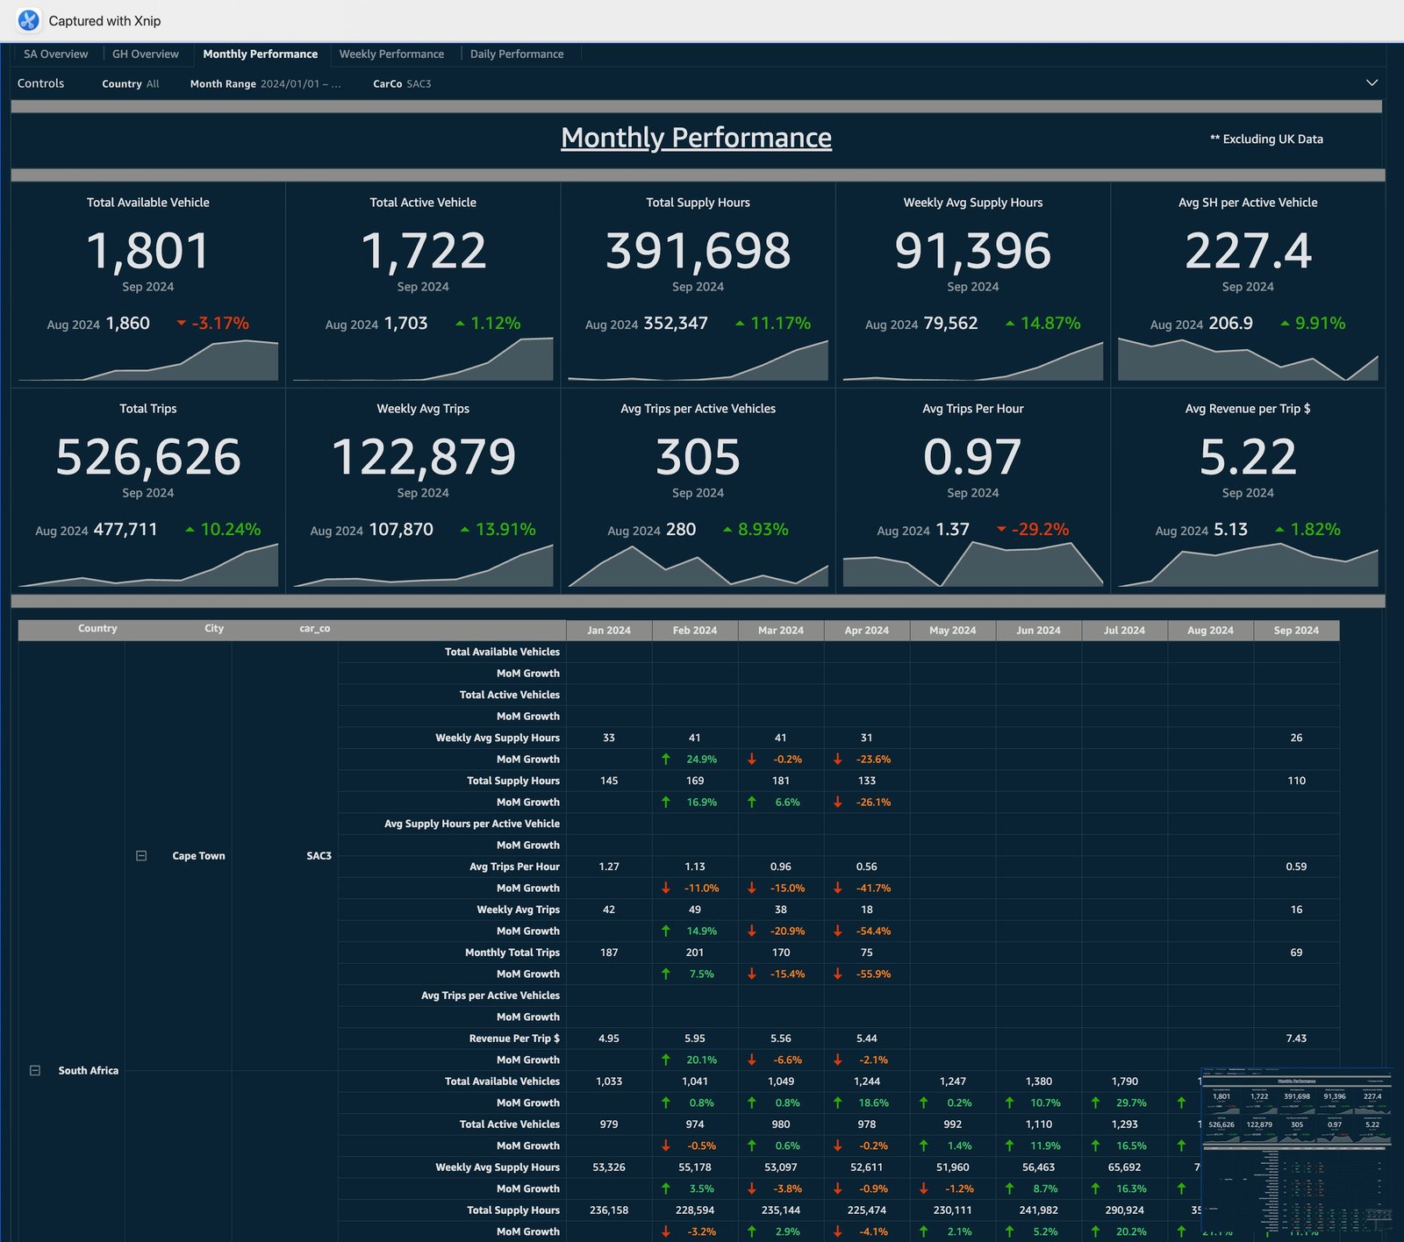The image size is (1404, 1242).
Task: Click the Avg SH per Active Vehicle 227.4
Action: click(x=1248, y=251)
